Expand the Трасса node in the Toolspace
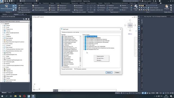This screenshot has height=98, width=174. tap(3, 35)
